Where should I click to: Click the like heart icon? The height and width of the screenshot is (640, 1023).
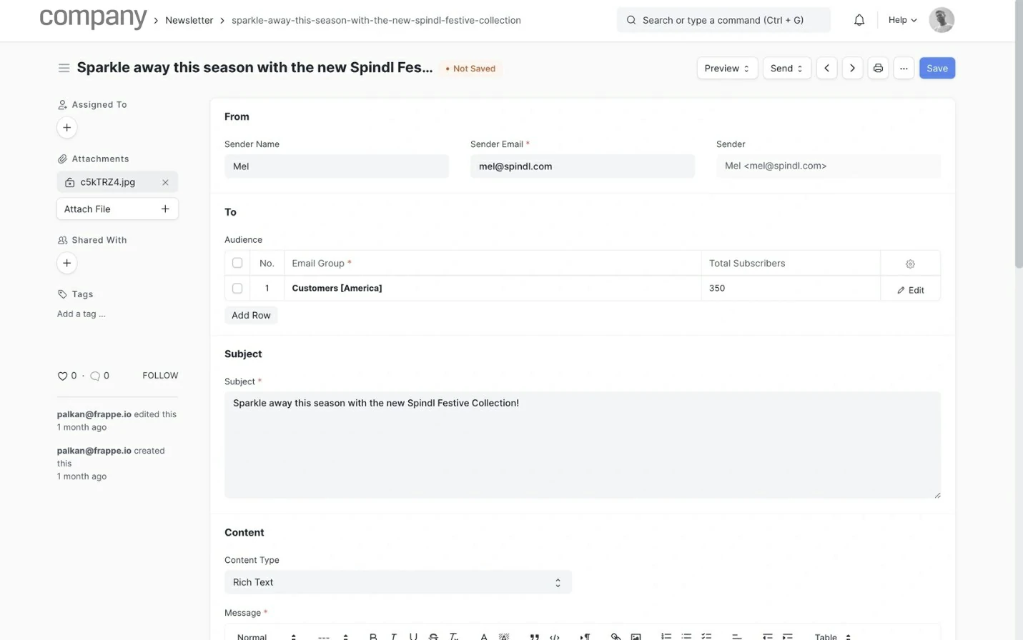[x=62, y=376]
